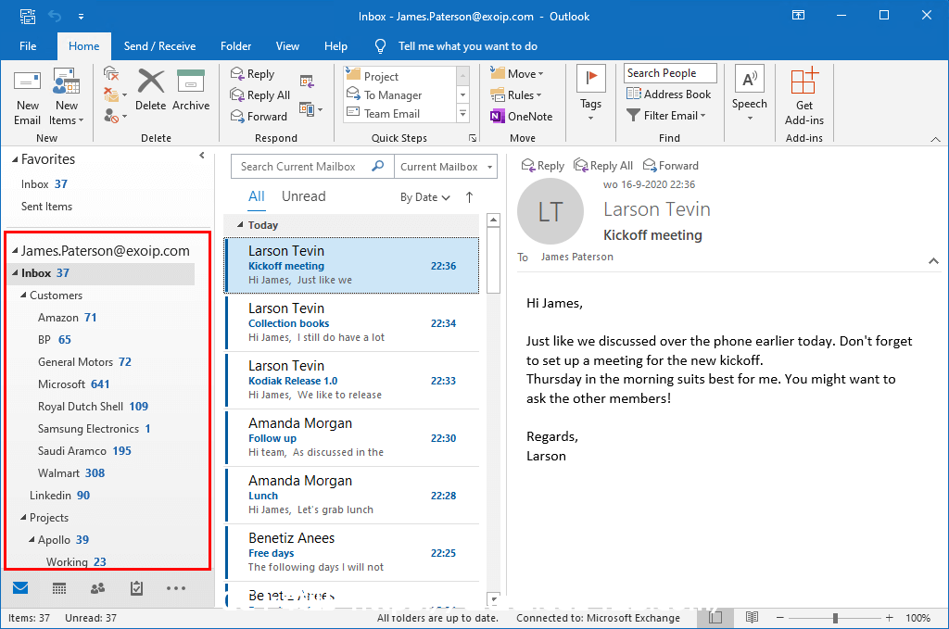Viewport: 949px width, 629px height.
Task: Click the search magnifier icon
Action: coord(378,166)
